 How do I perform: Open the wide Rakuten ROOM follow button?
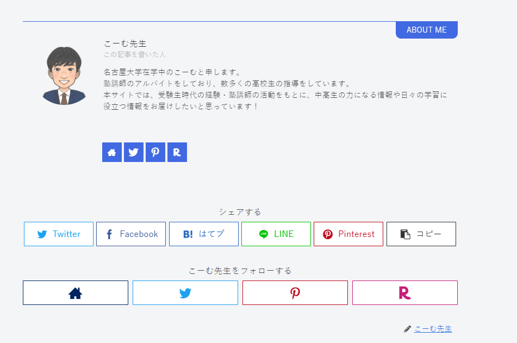(x=405, y=293)
